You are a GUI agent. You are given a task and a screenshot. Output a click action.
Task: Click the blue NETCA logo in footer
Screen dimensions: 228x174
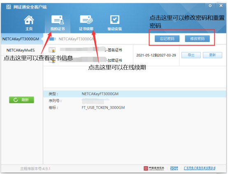174,168
